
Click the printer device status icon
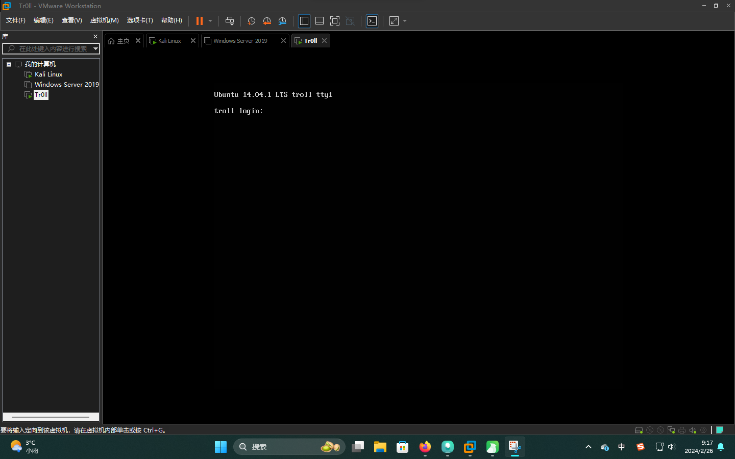point(681,430)
